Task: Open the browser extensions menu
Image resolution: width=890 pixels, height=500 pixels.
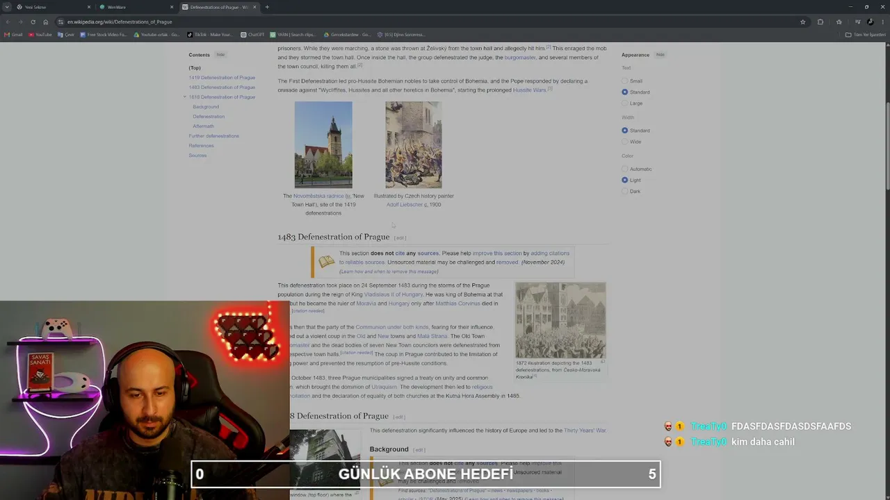Action: point(820,22)
